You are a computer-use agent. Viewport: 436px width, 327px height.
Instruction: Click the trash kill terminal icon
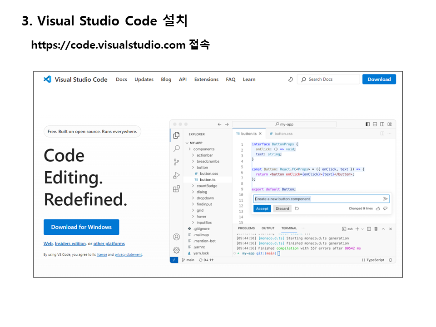(x=376, y=229)
